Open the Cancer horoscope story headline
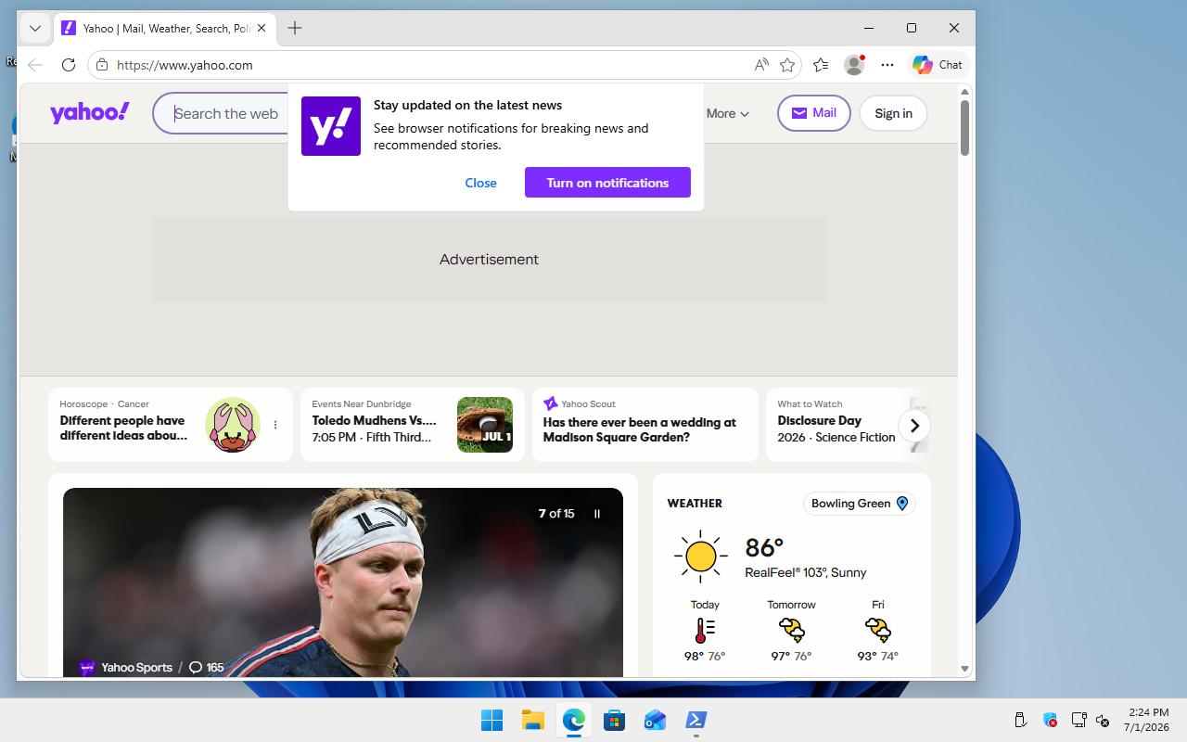1187x742 pixels. 124,429
